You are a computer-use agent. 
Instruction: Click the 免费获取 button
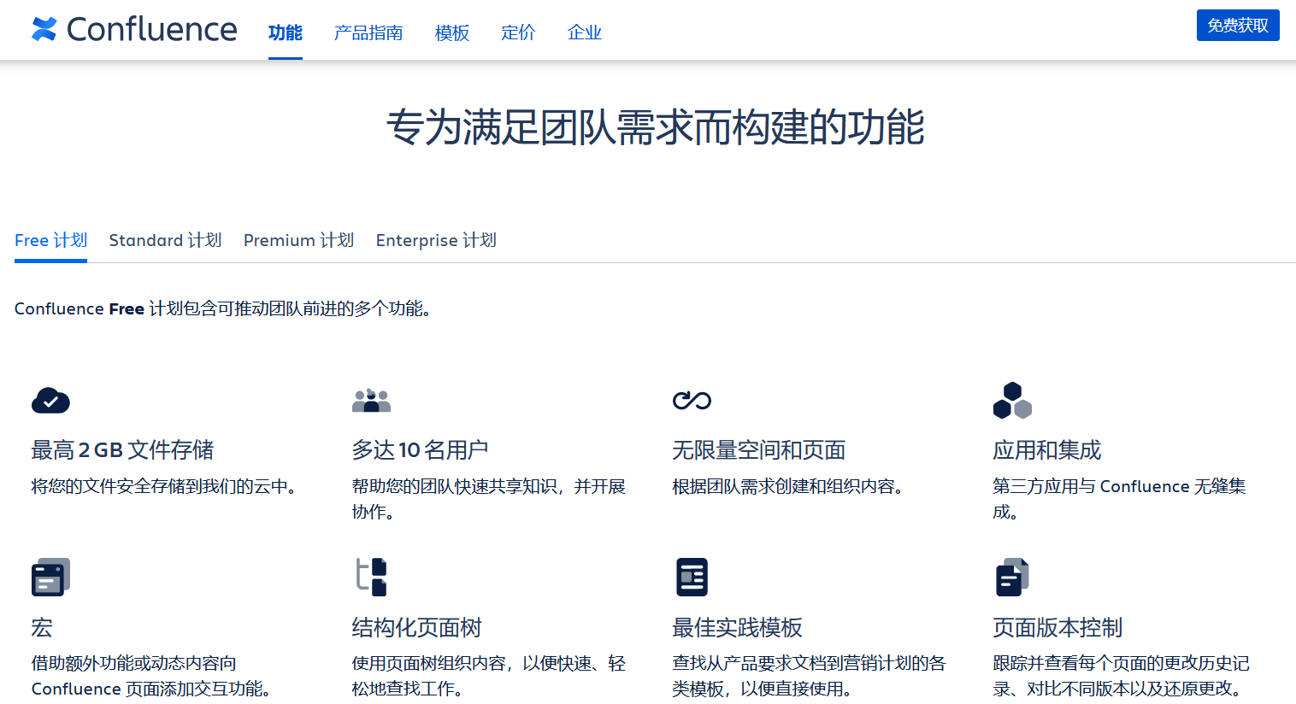(1238, 26)
